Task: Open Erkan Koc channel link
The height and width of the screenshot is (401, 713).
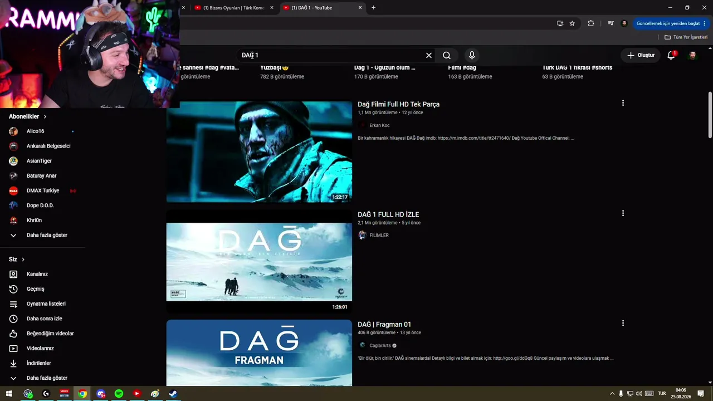Action: coord(379,125)
